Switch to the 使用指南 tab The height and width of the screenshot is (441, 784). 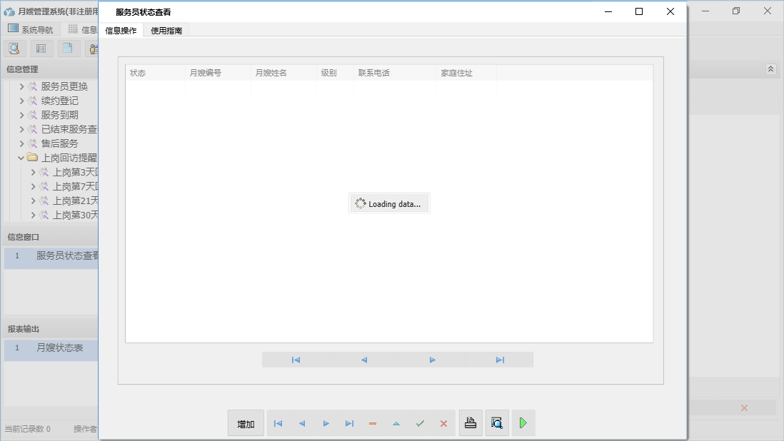click(166, 31)
